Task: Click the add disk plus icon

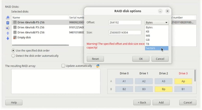Action: [8, 17]
